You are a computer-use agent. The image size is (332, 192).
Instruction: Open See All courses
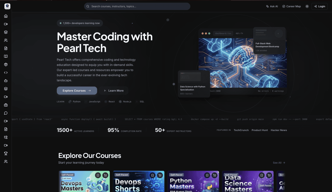pyautogui.click(x=279, y=163)
